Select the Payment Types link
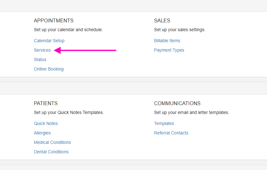The height and width of the screenshot is (170, 267). click(x=169, y=50)
